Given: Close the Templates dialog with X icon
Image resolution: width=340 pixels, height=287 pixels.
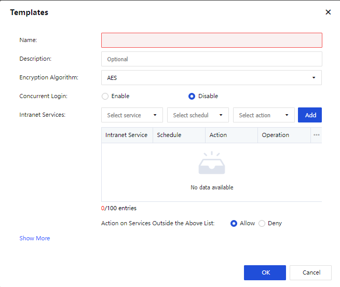Looking at the screenshot, I should click(x=328, y=12).
